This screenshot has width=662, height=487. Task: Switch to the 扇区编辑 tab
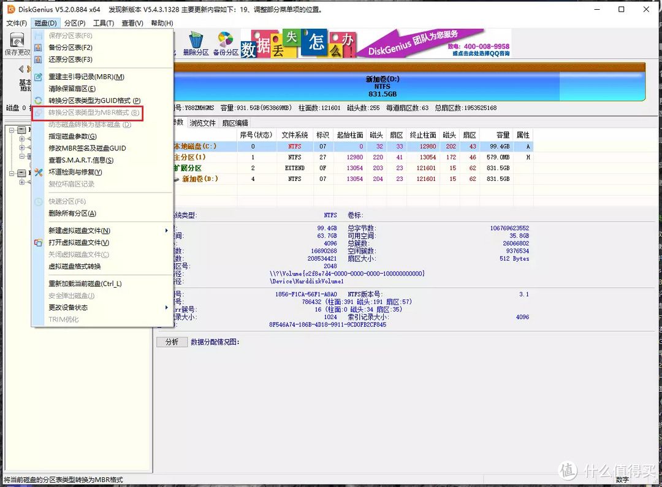pos(235,123)
